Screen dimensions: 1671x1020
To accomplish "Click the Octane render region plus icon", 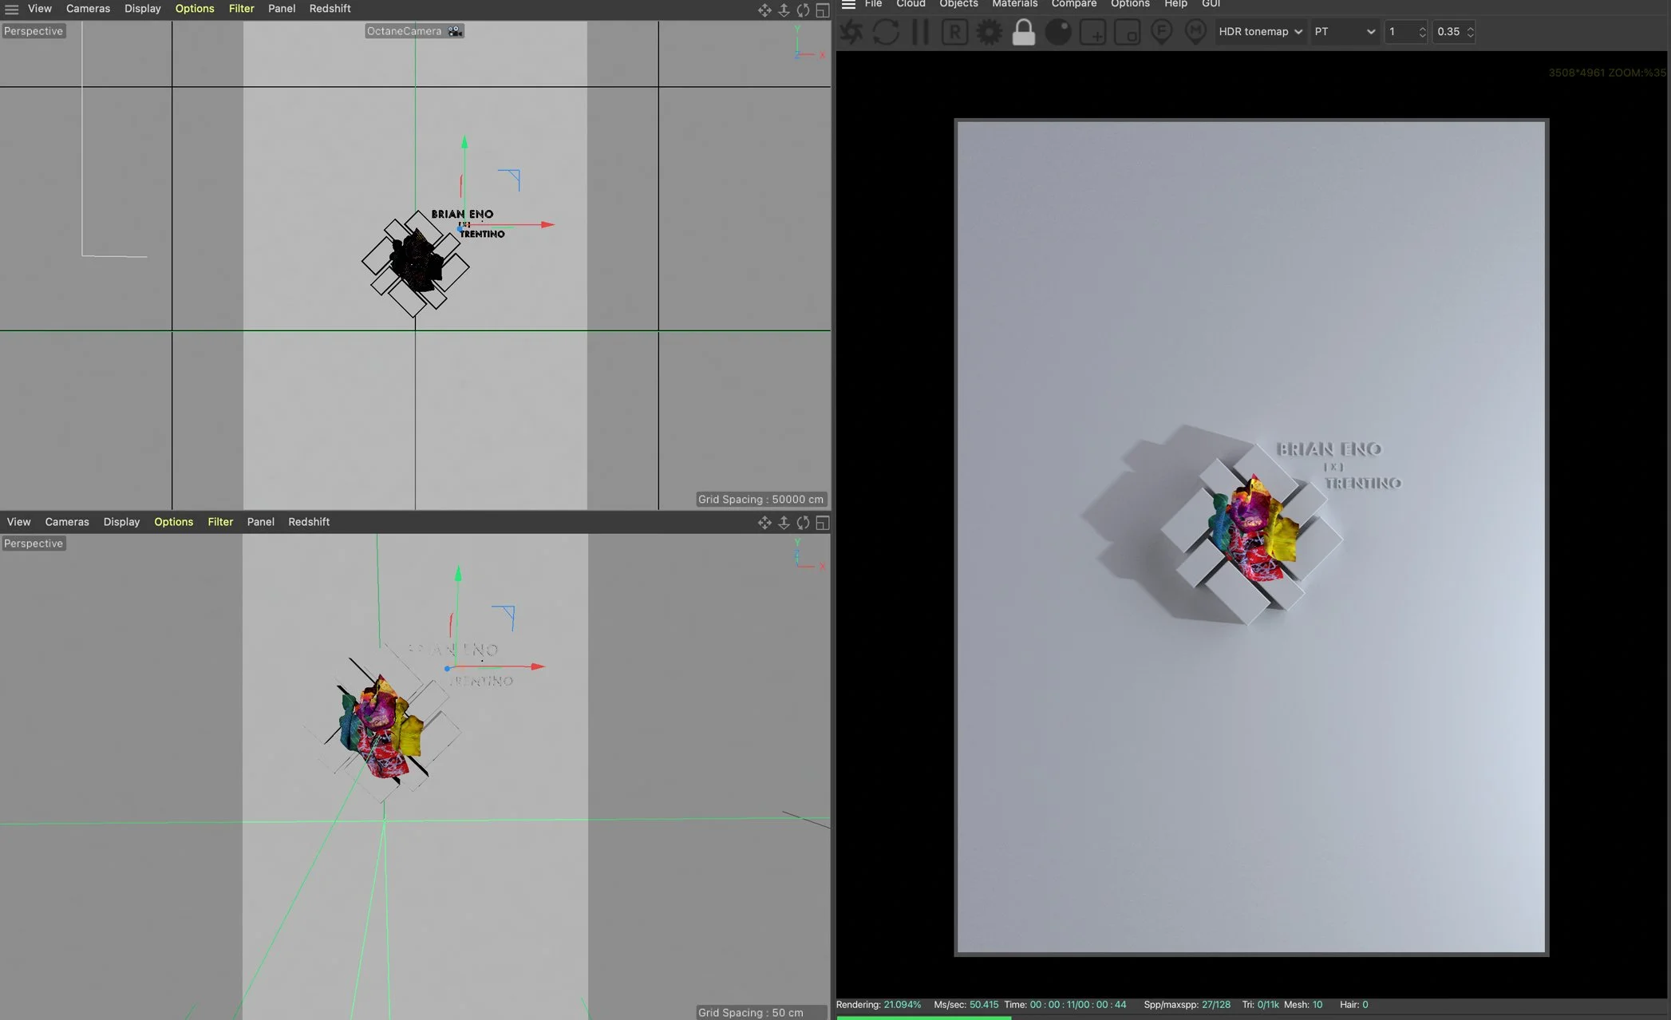I will tap(1092, 32).
